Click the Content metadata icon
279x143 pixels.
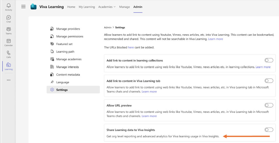pyautogui.click(x=52, y=74)
